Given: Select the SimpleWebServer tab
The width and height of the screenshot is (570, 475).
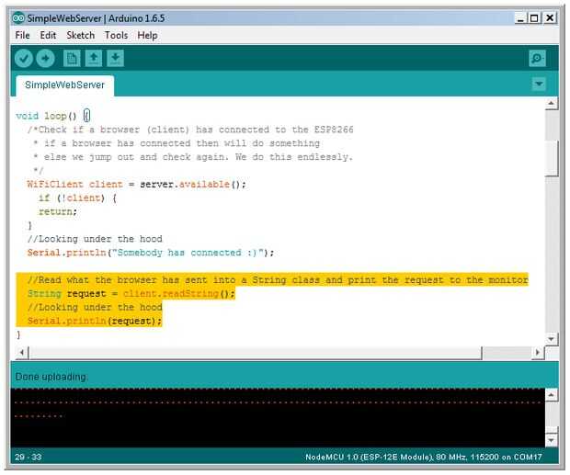Looking at the screenshot, I should coord(64,85).
